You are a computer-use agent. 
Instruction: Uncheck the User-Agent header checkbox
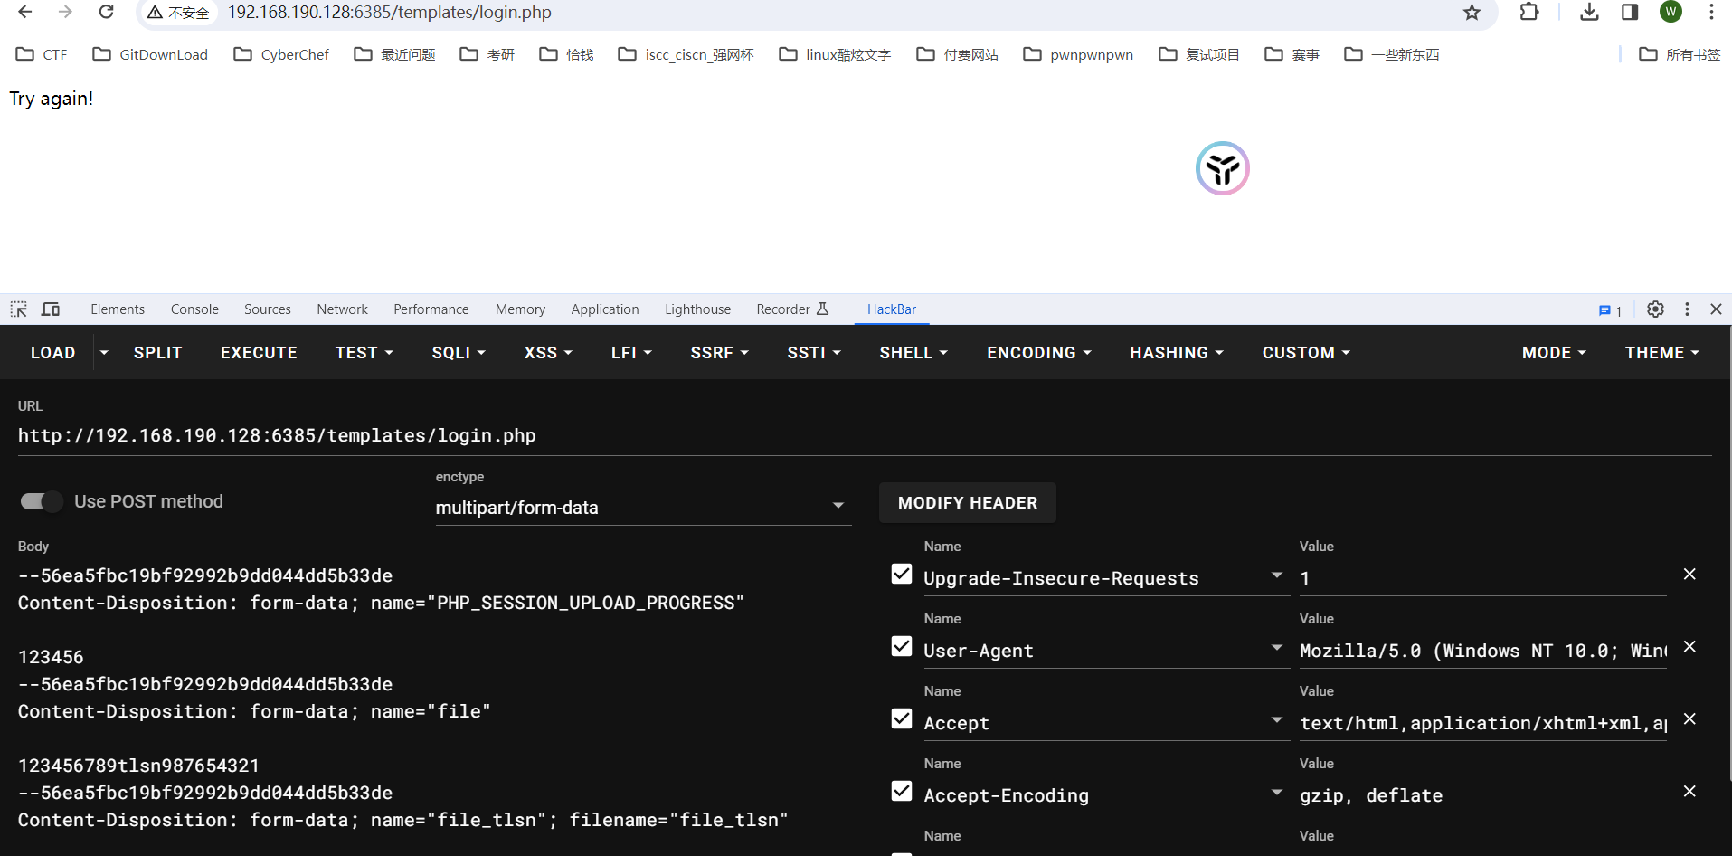point(902,646)
